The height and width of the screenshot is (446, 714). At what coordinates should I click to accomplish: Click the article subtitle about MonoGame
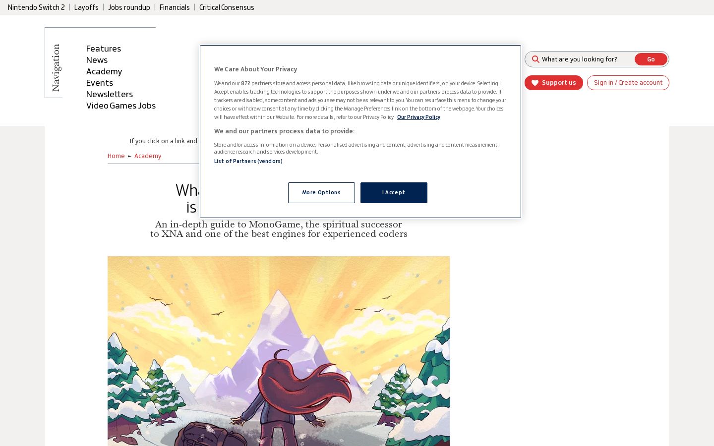(x=279, y=229)
